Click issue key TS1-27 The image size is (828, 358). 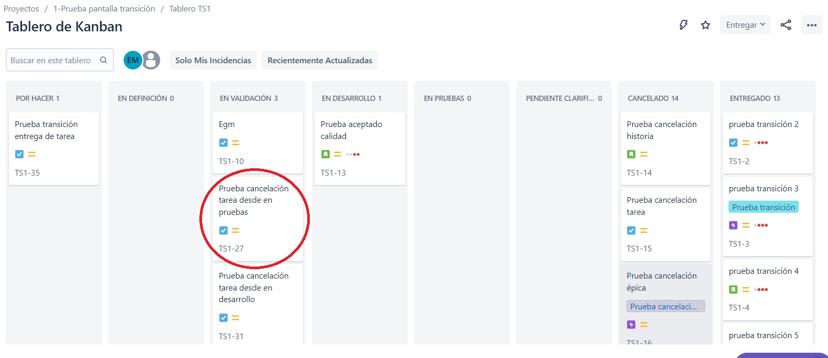point(231,249)
